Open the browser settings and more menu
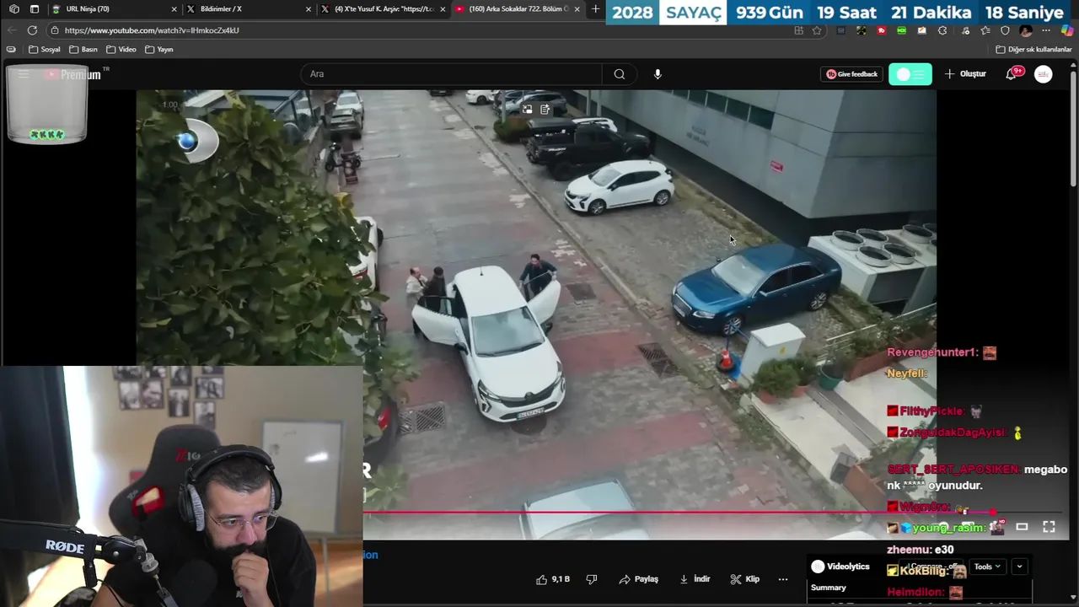 pos(1046,30)
